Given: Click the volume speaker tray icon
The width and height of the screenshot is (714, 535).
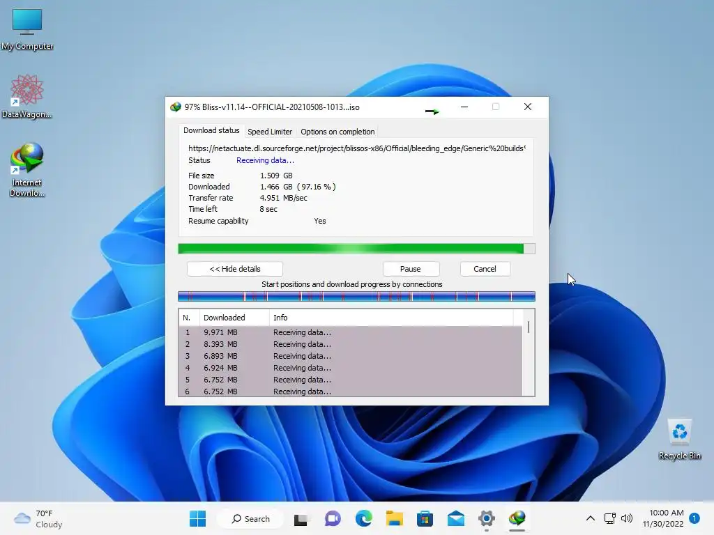Looking at the screenshot, I should [x=627, y=518].
